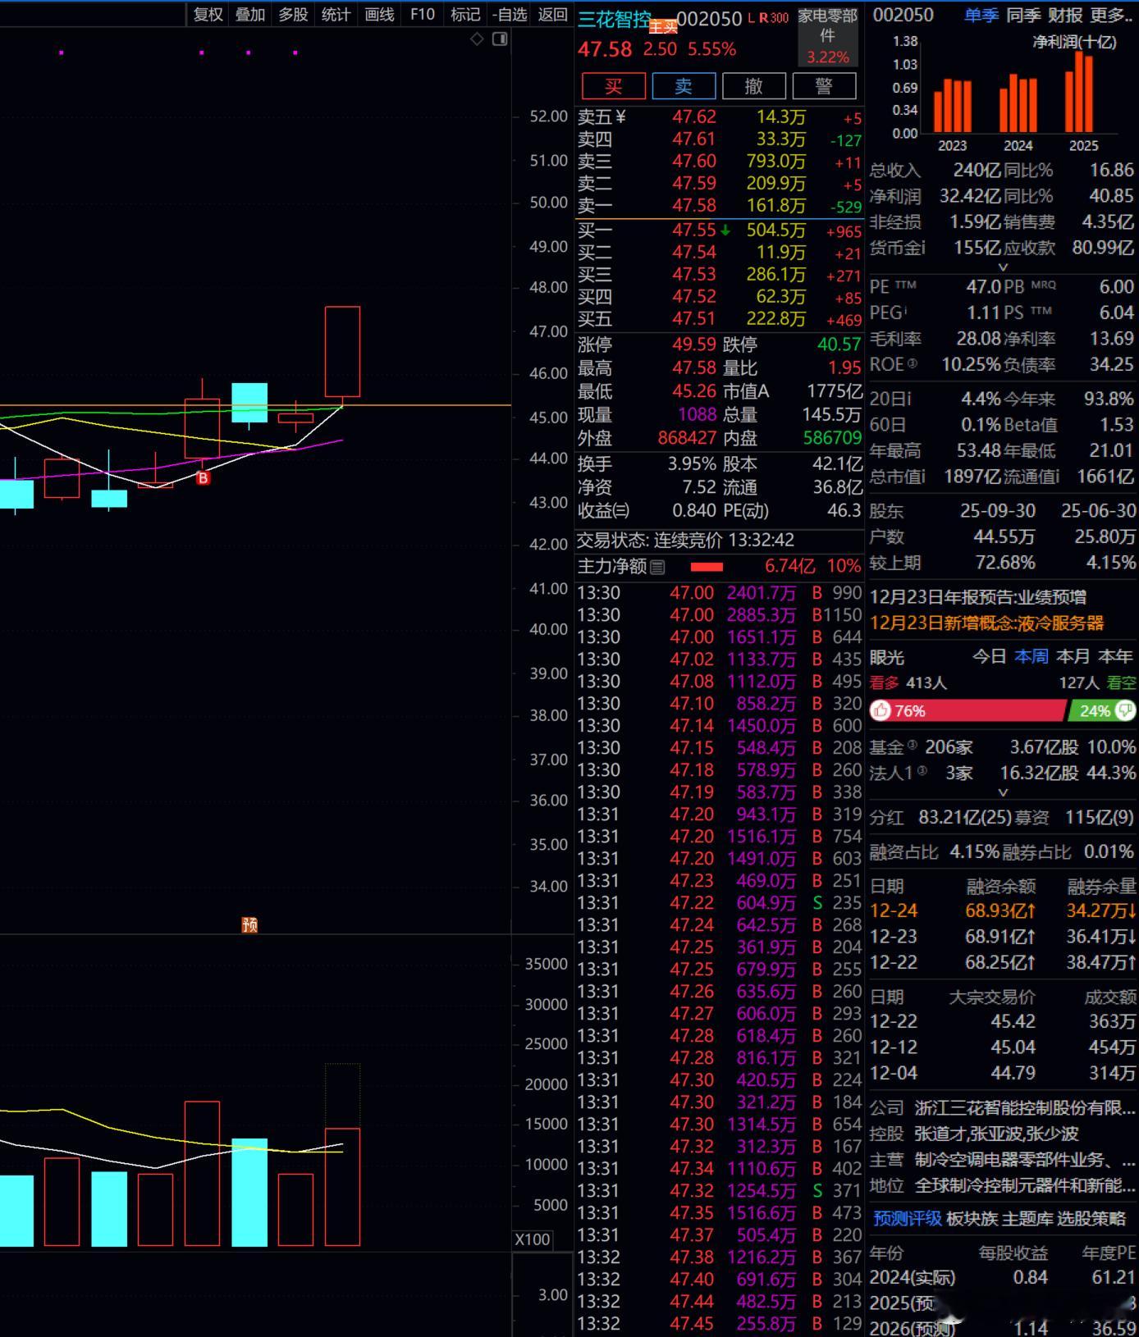Open 12月23日新增概念:液冷服务器 news
The height and width of the screenshot is (1337, 1139).
[986, 623]
